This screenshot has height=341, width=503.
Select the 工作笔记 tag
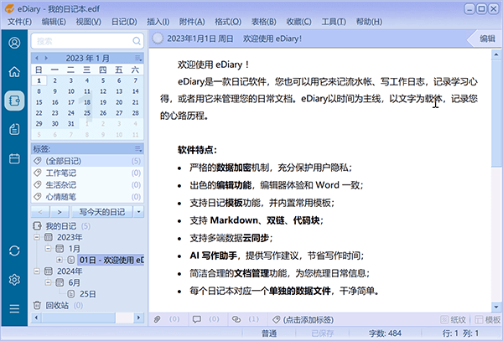coord(87,173)
